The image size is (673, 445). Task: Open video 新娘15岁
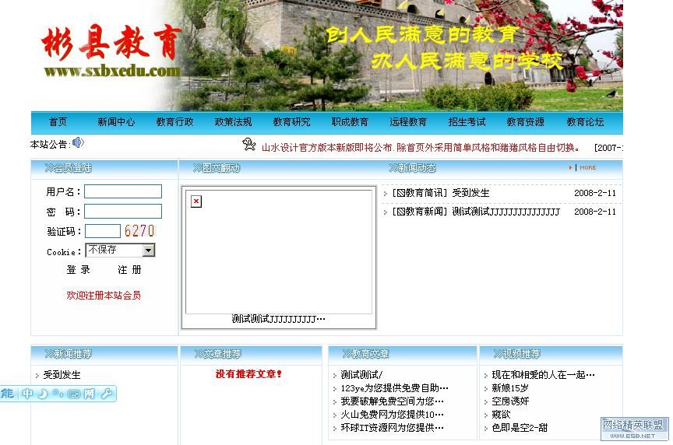click(x=510, y=388)
